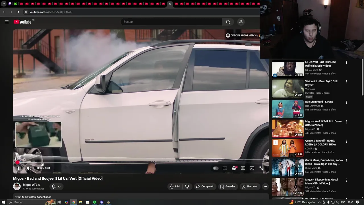Open options for XO Tour Llif3 video
This screenshot has height=205, width=364.
coord(346,62)
